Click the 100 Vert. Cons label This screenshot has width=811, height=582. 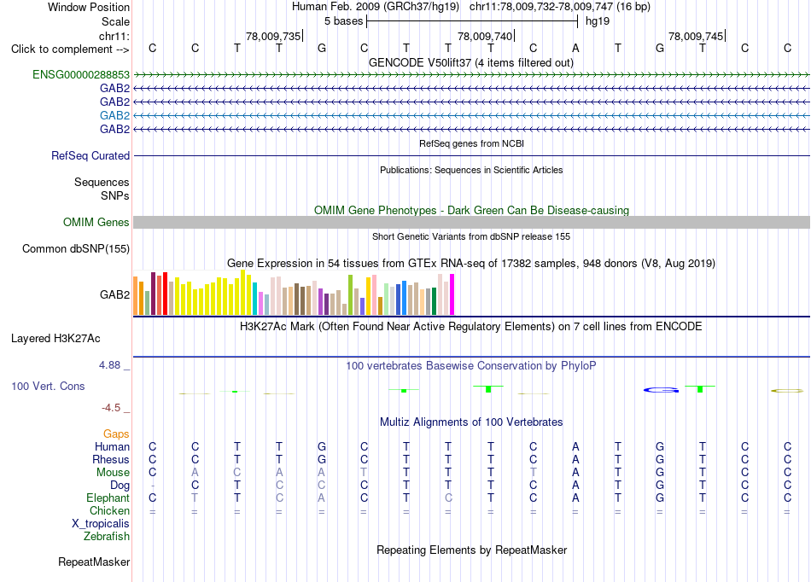click(48, 386)
